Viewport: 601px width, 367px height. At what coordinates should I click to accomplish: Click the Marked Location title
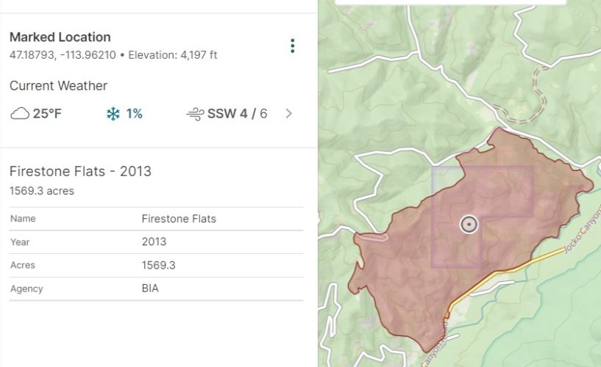60,37
